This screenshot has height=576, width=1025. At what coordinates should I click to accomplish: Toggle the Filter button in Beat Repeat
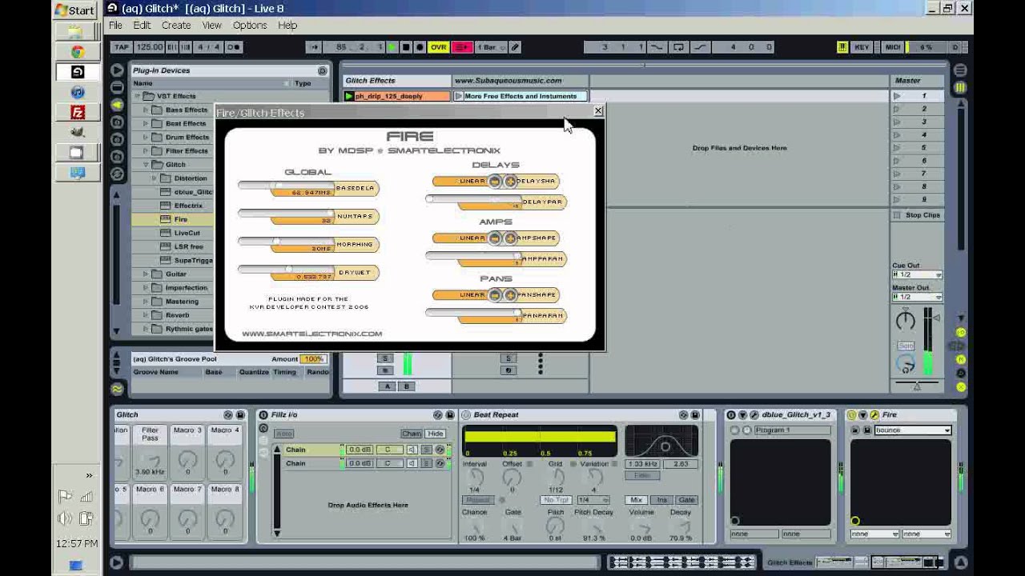(x=642, y=475)
